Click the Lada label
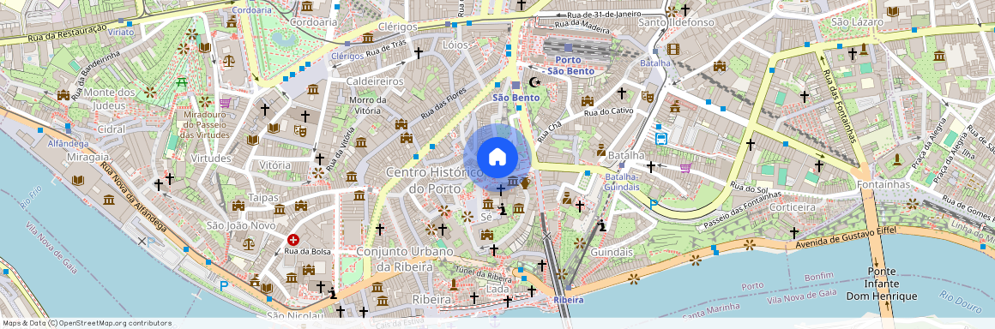Image resolution: width=995 pixels, height=329 pixels. tap(497, 289)
